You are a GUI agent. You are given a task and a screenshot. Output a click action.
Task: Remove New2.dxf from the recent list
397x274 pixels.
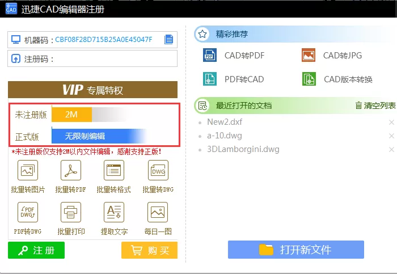click(x=391, y=123)
